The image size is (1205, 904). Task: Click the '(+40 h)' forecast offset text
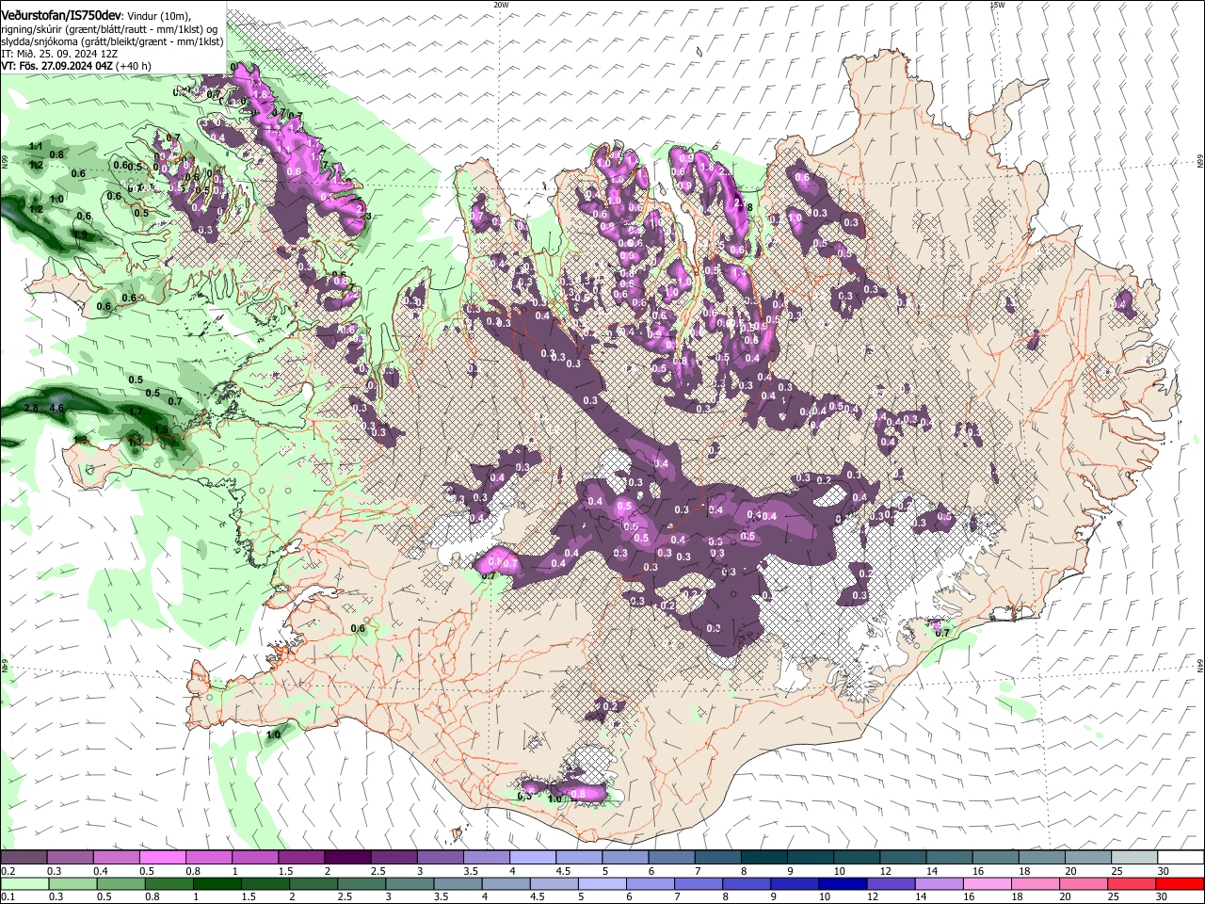[134, 66]
